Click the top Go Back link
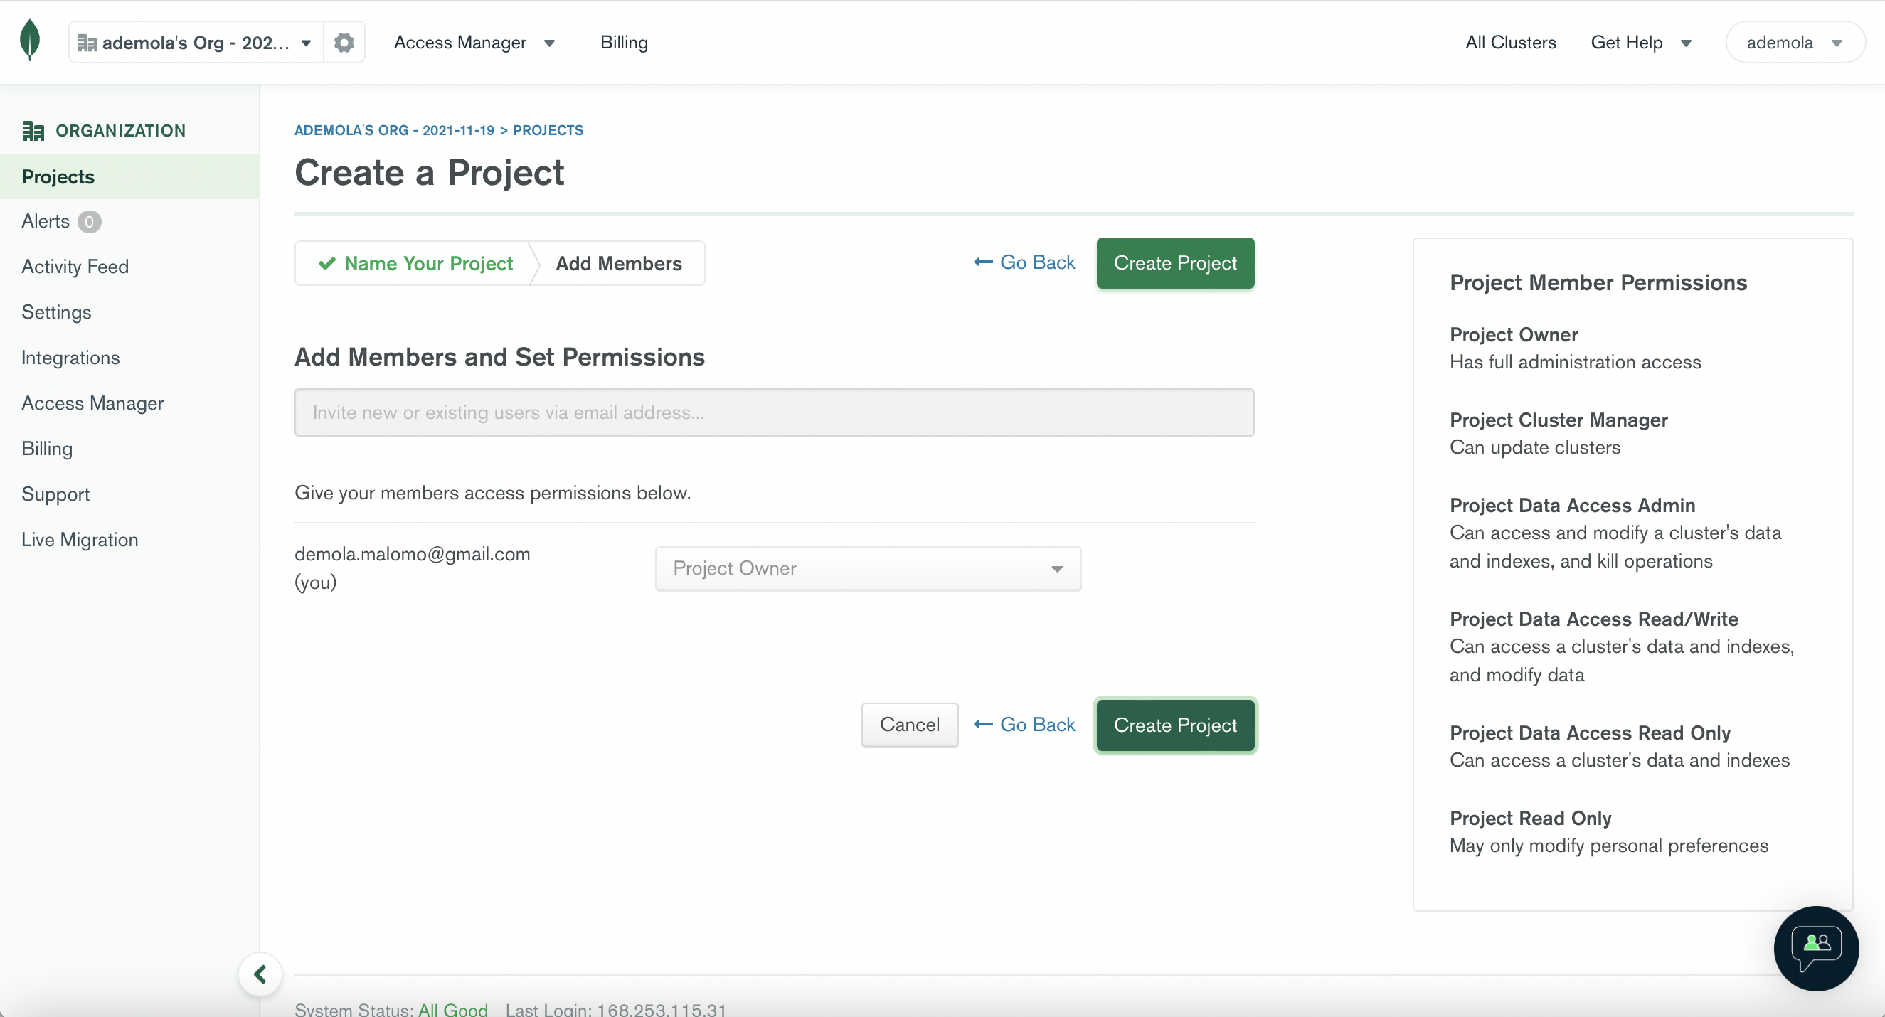 tap(1024, 262)
